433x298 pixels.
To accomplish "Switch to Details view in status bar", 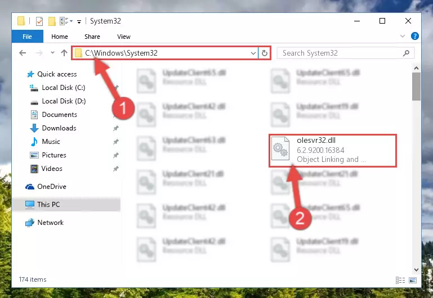I will pos(400,281).
